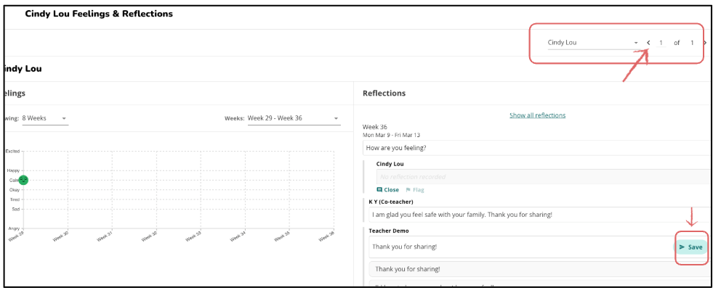This screenshot has height=293, width=713.
Task: Click K Y co-teacher's comment text
Action: [462, 215]
